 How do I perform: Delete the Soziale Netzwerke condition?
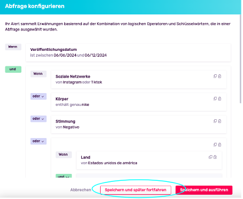click(219, 76)
